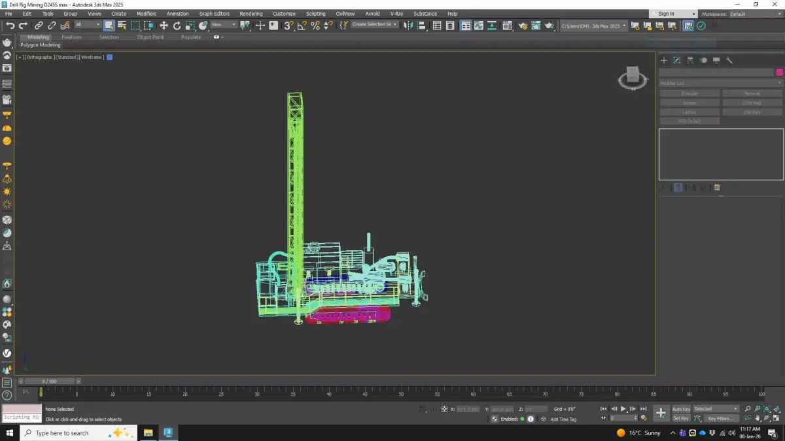Select the Select and Rotate tool

177,25
